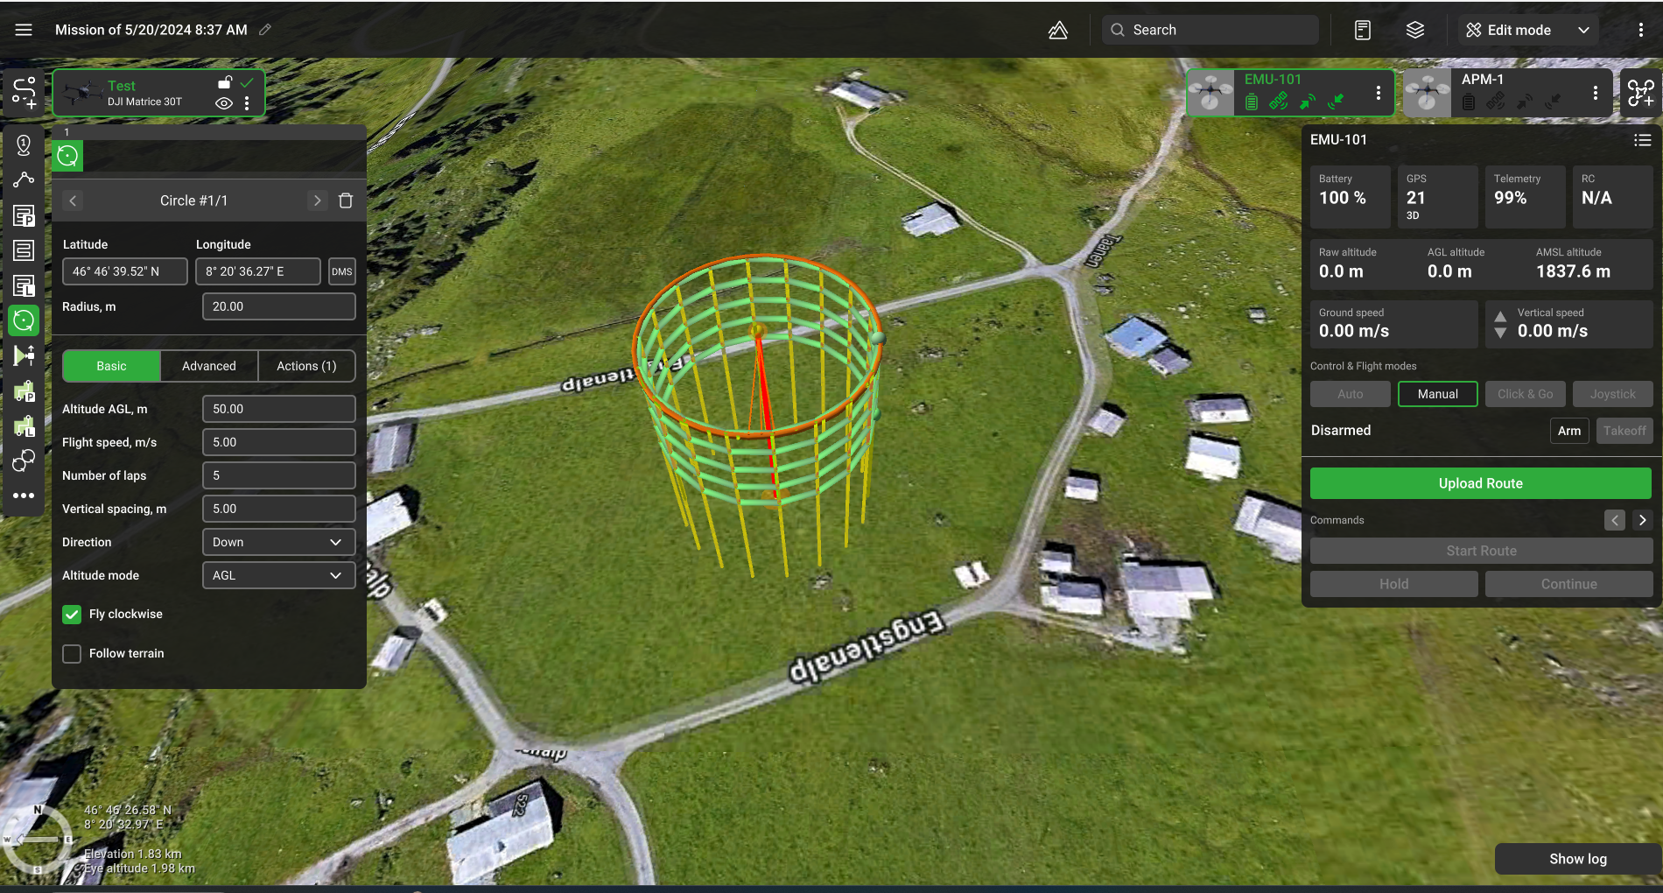
Task: Go to previous route segment
Action: (x=73, y=200)
